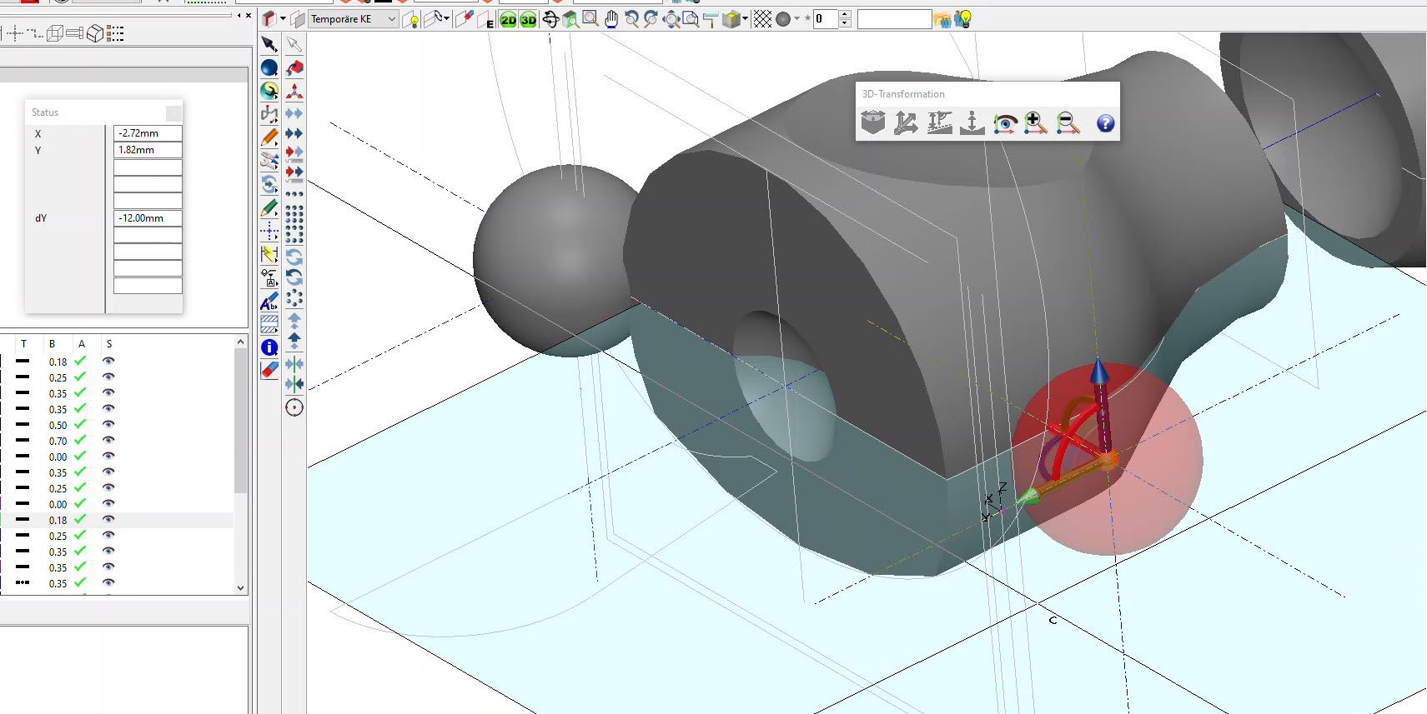This screenshot has width=1427, height=714.
Task: Click the dY value input field
Action: pos(148,218)
